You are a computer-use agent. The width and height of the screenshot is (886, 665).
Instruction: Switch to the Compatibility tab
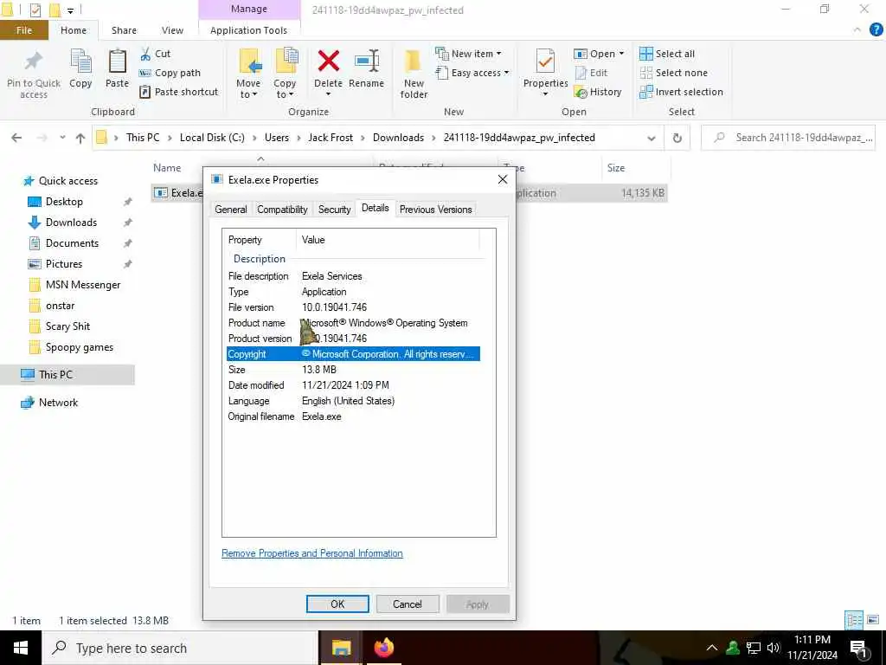282,210
